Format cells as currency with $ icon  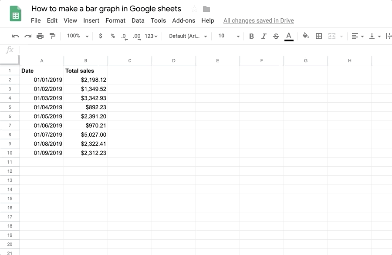tap(101, 36)
